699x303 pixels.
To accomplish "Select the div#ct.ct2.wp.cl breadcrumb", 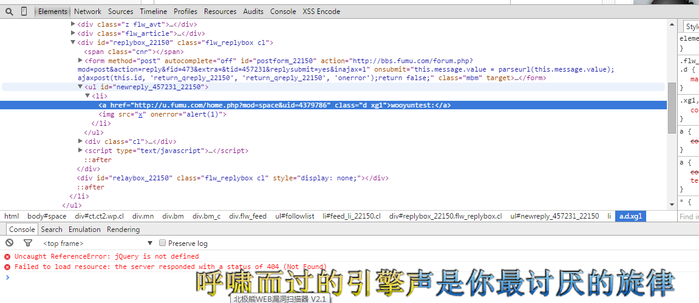I will (x=100, y=216).
